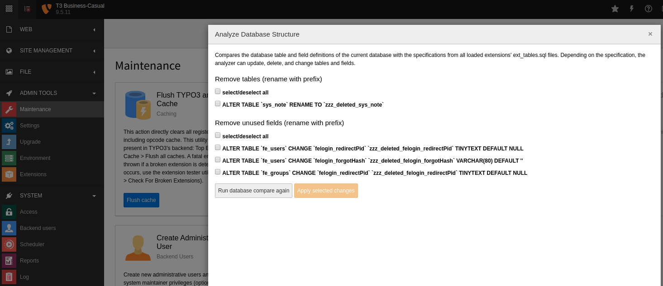
Task: Open the Environment module icon
Action: pos(9,158)
